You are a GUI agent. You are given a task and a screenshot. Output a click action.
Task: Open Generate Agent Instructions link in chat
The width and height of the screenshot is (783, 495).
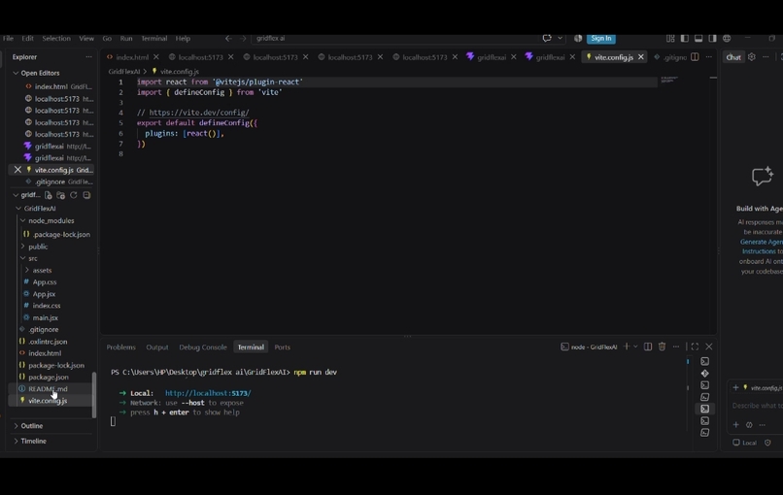tap(762, 247)
